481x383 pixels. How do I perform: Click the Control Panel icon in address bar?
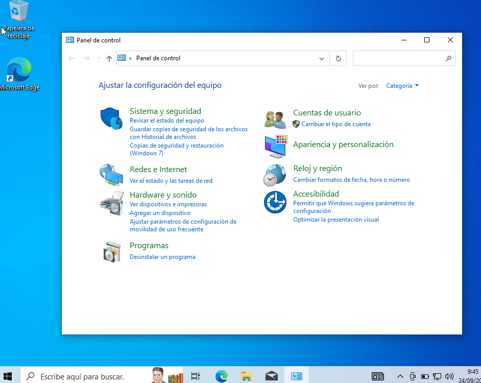[122, 58]
